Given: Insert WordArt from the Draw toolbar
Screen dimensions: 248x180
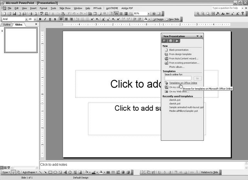Looking at the screenshot, I should tap(65, 172).
